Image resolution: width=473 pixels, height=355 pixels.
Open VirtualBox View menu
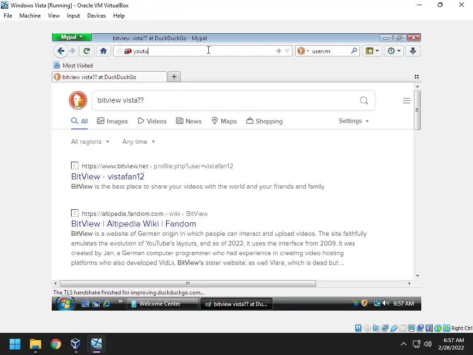point(54,16)
